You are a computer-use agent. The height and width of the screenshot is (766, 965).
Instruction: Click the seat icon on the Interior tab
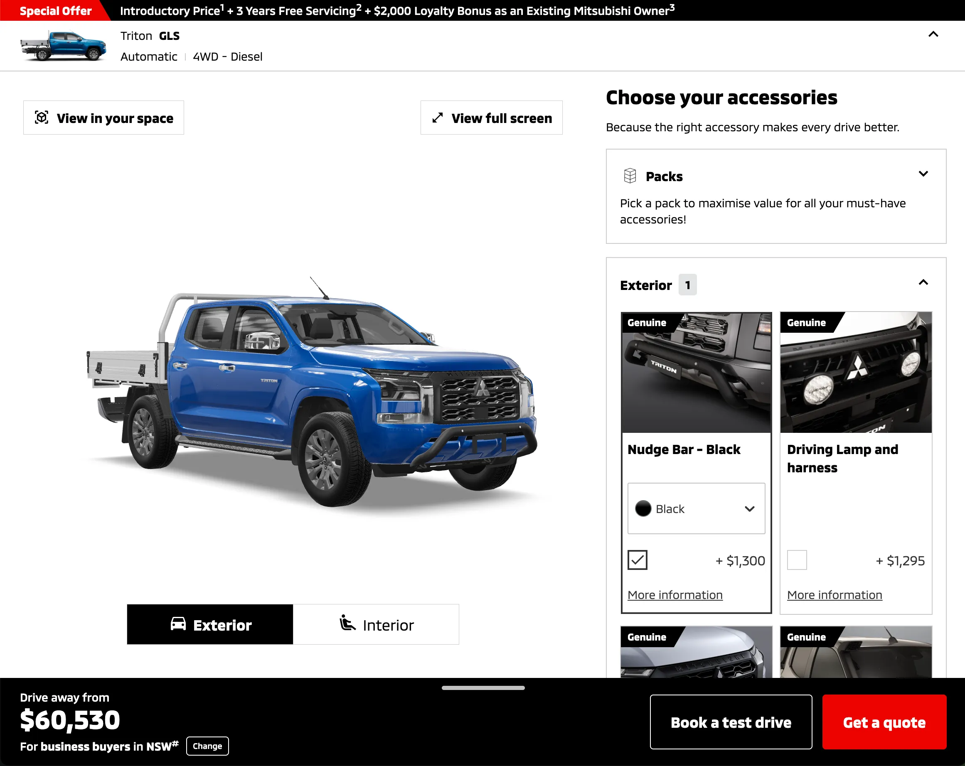pyautogui.click(x=347, y=623)
